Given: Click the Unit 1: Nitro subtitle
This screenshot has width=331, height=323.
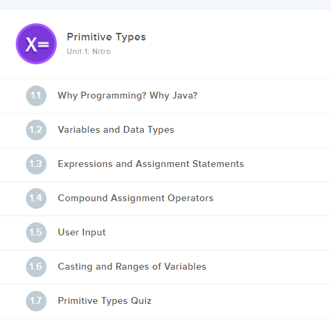Looking at the screenshot, I should point(89,51).
